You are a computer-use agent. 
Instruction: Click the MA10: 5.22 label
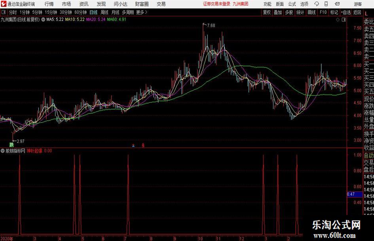pos(75,19)
